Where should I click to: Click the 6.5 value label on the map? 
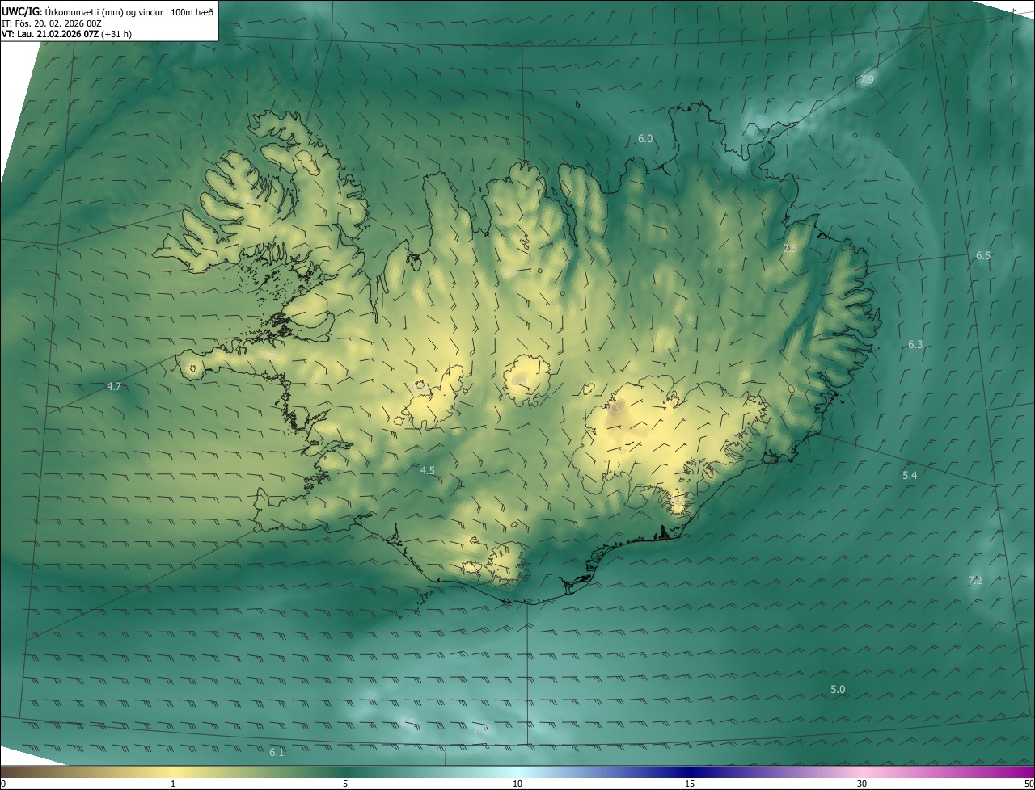(x=983, y=255)
